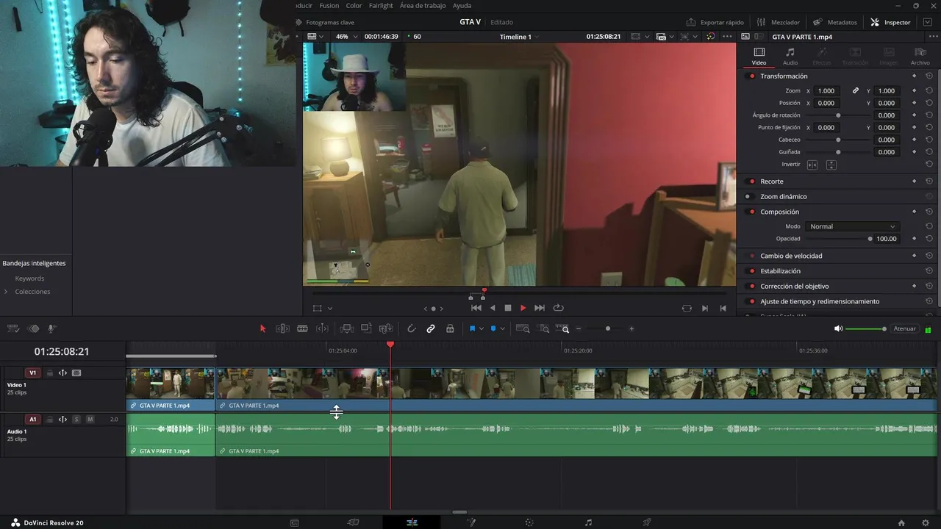
Task: Open timeline view options icon
Action: pos(13,328)
